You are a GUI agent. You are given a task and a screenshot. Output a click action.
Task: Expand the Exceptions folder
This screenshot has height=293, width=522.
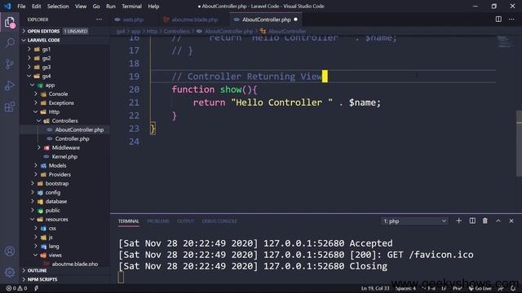click(65, 103)
